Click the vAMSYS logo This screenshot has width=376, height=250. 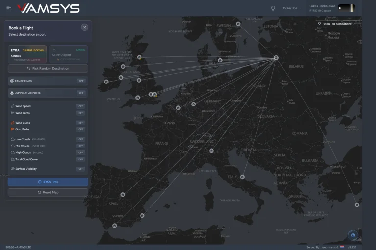(x=48, y=8)
